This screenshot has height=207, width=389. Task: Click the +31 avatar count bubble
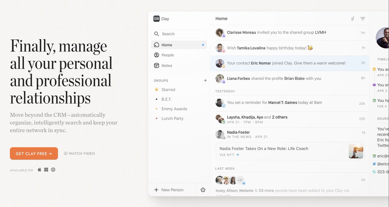coord(240,180)
